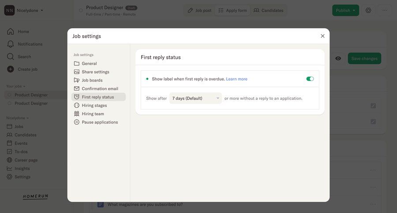Viewport: 397px width, 213px height.
Task: Follow the Learn more link
Action: point(236,79)
